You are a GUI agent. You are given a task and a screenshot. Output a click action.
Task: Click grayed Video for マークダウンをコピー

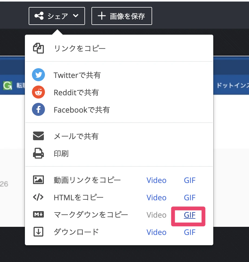click(x=156, y=215)
